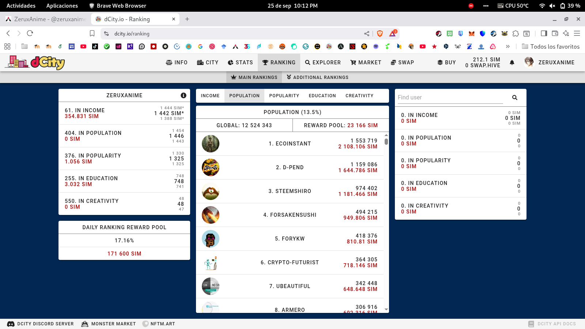Click the ranking list scrollbar thumb

386,141
